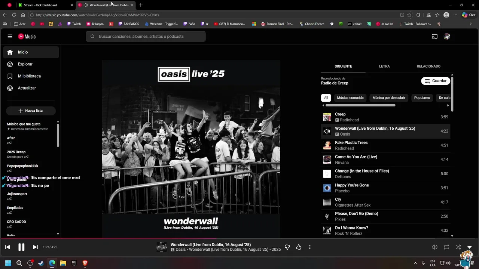Go to Inicio in the sidebar
Viewport: 479px width, 269px height.
click(x=31, y=52)
